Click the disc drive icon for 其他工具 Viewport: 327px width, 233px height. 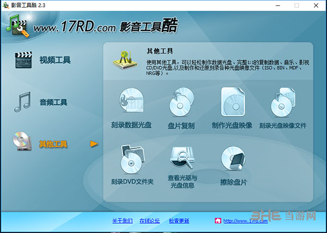[x=22, y=141]
